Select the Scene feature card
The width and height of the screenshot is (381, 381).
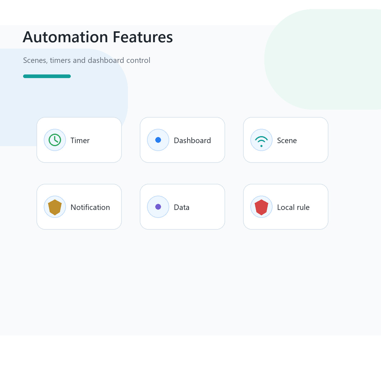pyautogui.click(x=286, y=140)
